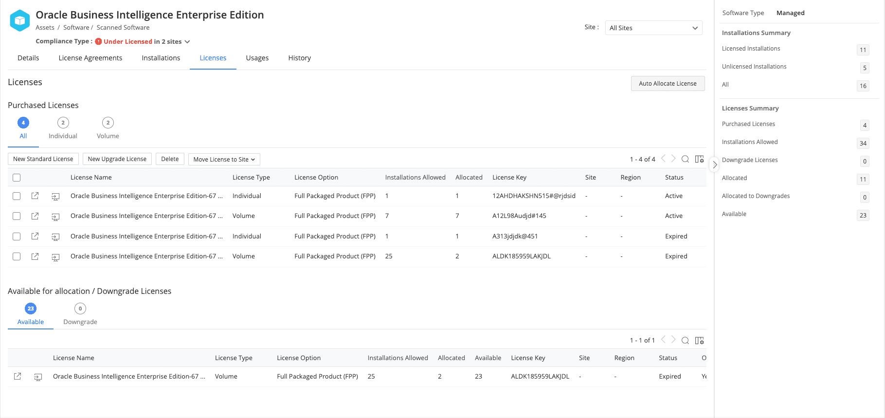Select the Licenses tab

[x=213, y=58]
